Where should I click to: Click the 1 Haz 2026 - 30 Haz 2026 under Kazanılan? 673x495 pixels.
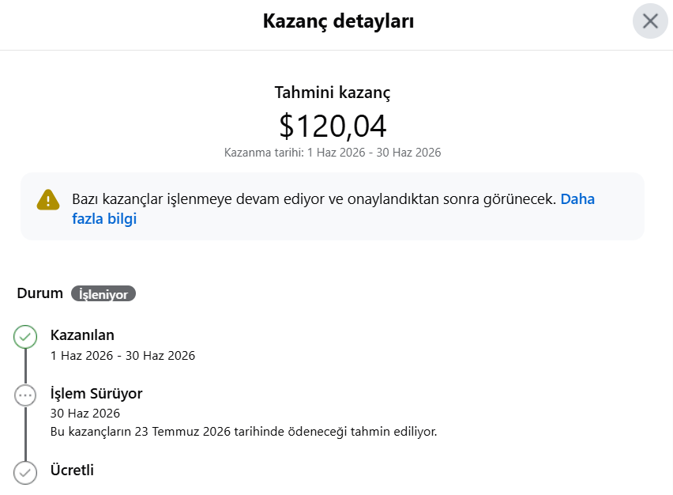[122, 356]
